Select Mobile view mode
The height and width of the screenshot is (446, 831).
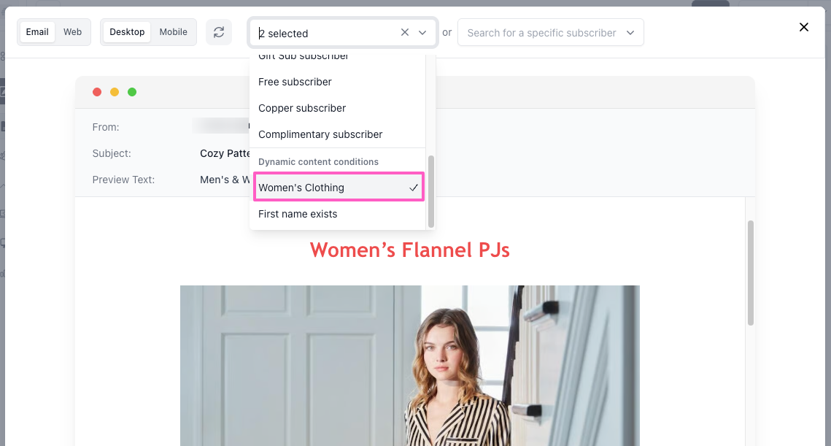point(173,32)
